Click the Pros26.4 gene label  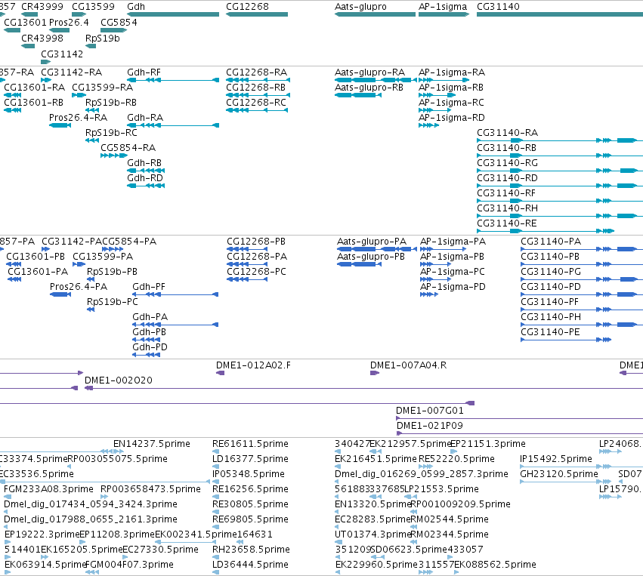[69, 23]
